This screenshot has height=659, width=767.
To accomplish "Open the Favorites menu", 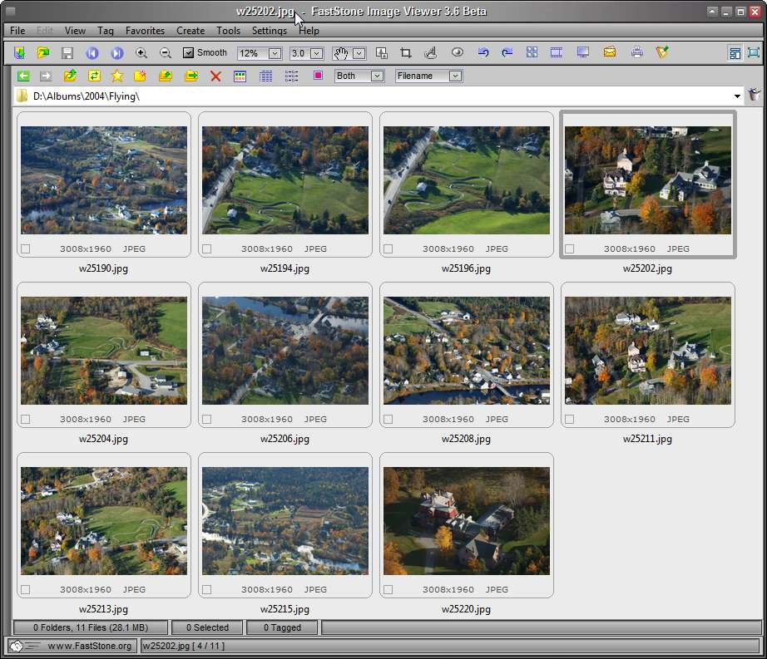I will coord(145,30).
